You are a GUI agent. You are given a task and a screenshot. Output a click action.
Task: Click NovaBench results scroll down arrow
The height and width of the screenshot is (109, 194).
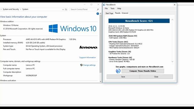[172, 61]
